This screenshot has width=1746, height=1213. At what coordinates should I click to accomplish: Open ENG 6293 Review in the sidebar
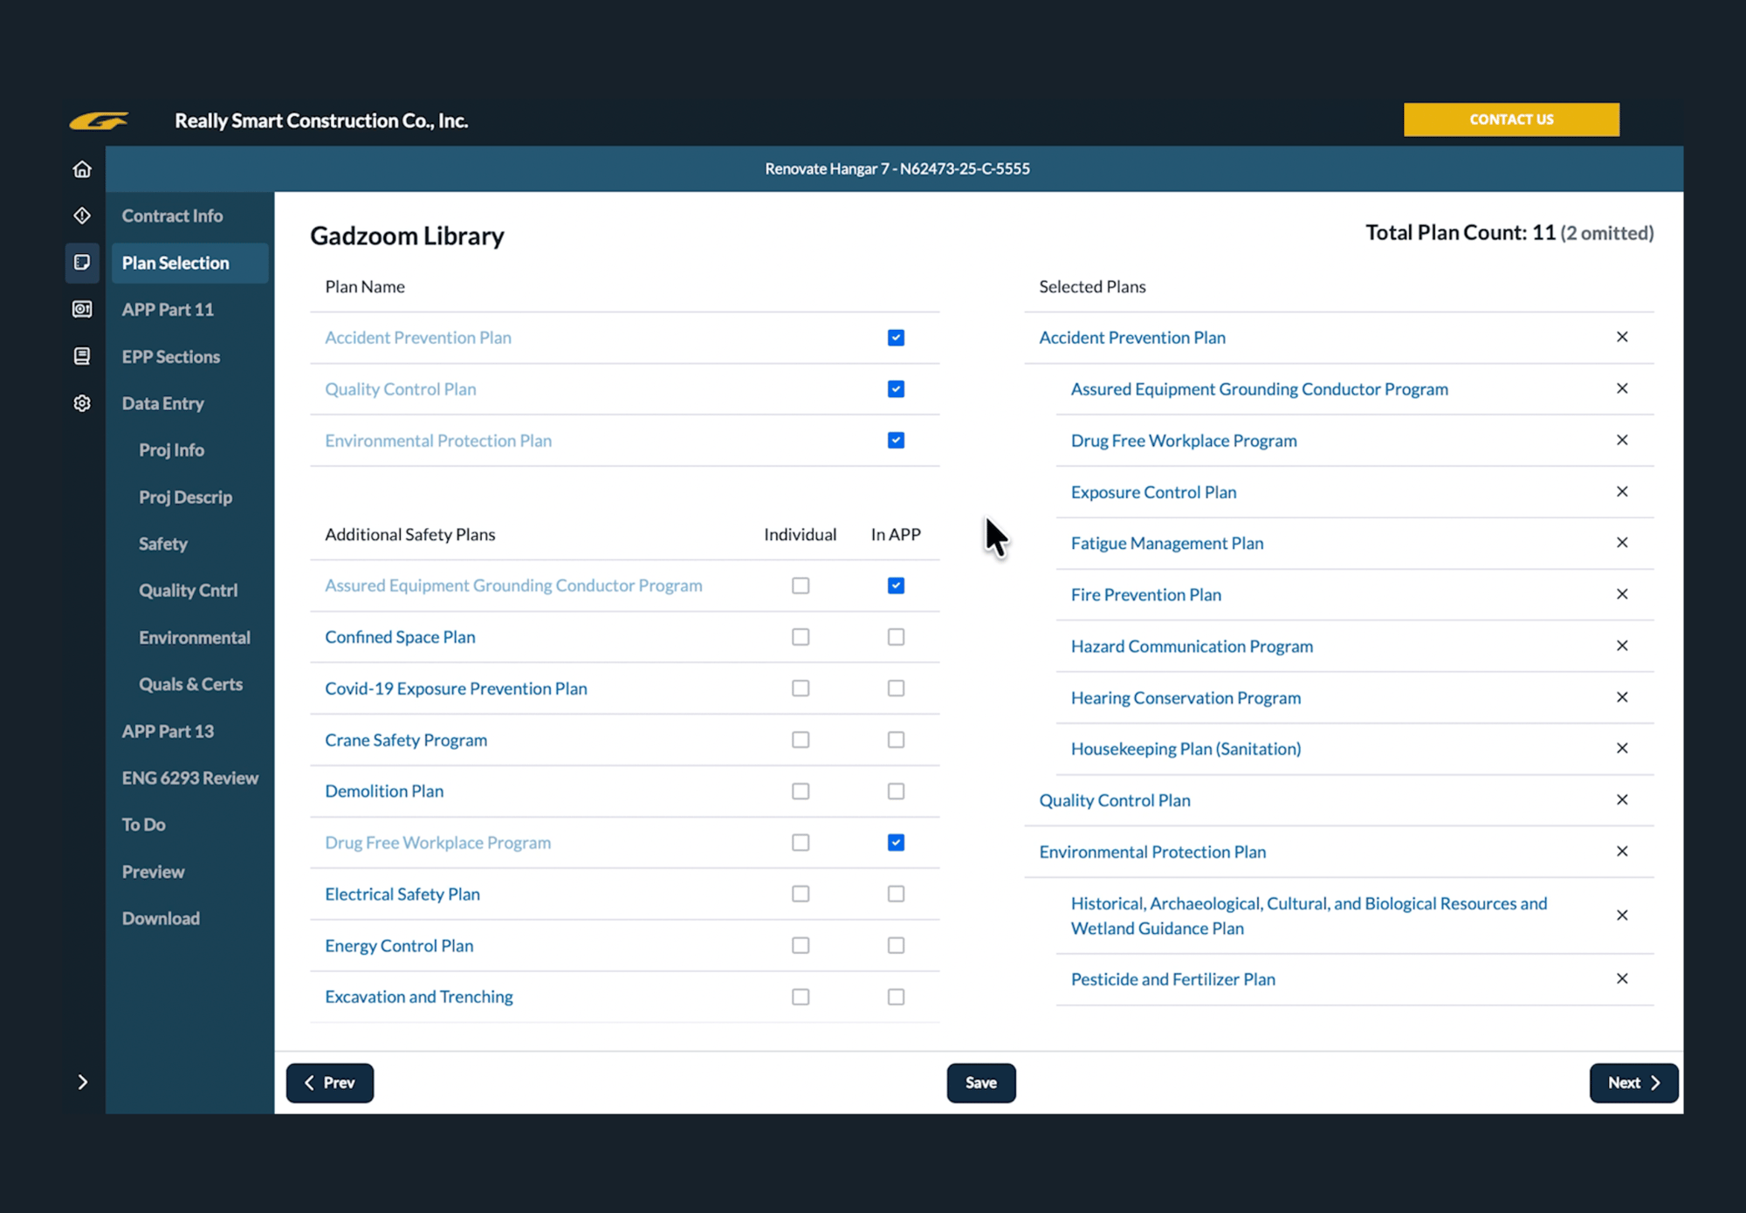pos(190,778)
